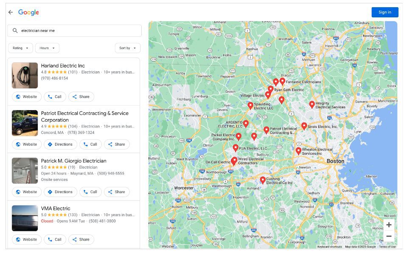
Task: Click Patriot phone number (978) 369-1324
Action: point(81,133)
